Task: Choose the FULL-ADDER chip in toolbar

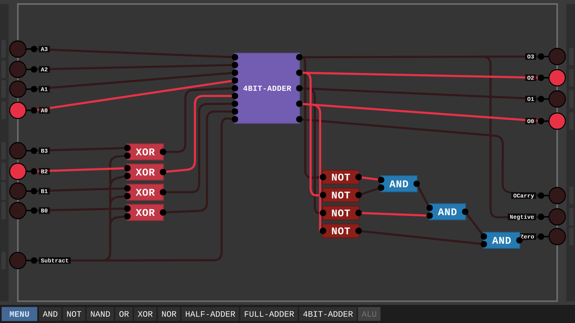Action: click(269, 314)
